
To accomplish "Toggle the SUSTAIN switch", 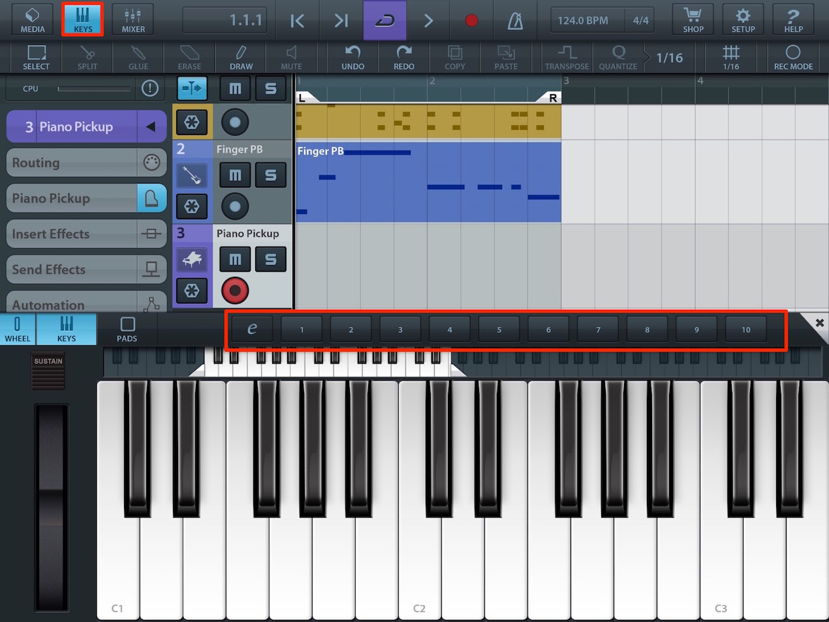I will (48, 371).
